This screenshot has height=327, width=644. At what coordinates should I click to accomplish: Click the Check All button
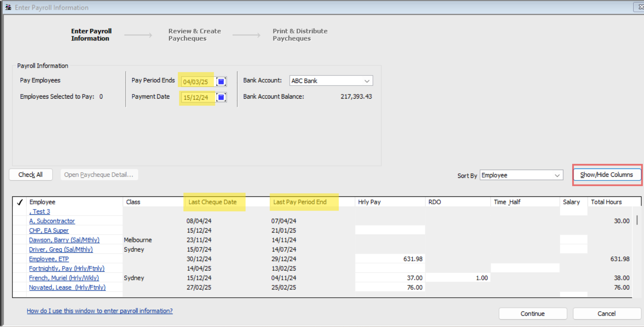coord(30,174)
